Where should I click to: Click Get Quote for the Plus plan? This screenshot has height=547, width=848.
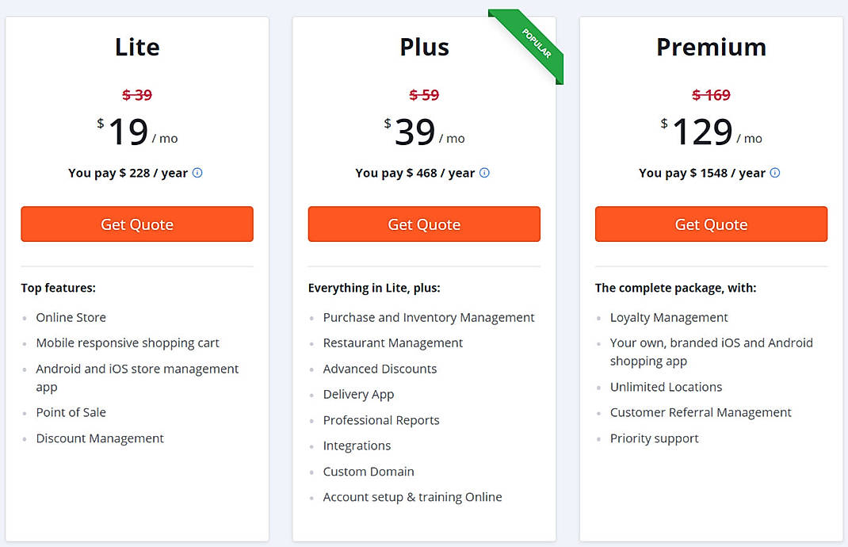point(424,224)
